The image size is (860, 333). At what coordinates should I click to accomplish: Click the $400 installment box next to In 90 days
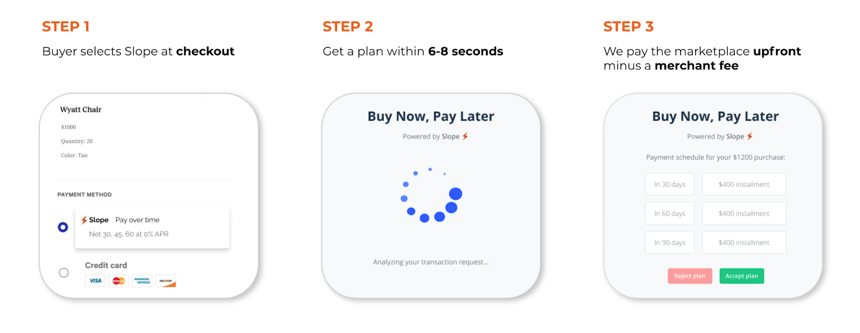pos(744,242)
